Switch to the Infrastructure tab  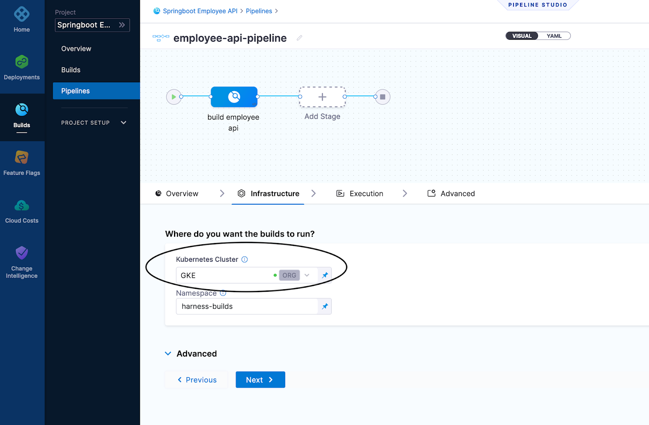tap(269, 194)
